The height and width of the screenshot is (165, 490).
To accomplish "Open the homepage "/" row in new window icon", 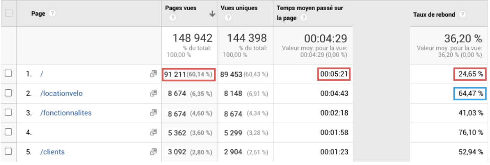I will (x=154, y=74).
